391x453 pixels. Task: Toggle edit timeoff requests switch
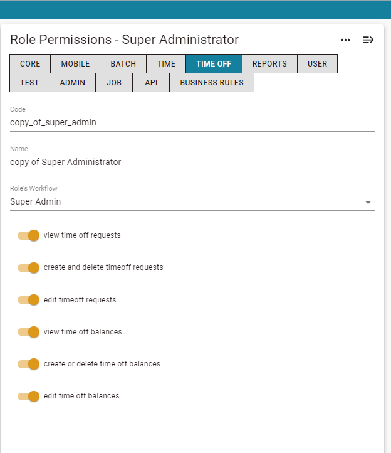[x=28, y=299]
